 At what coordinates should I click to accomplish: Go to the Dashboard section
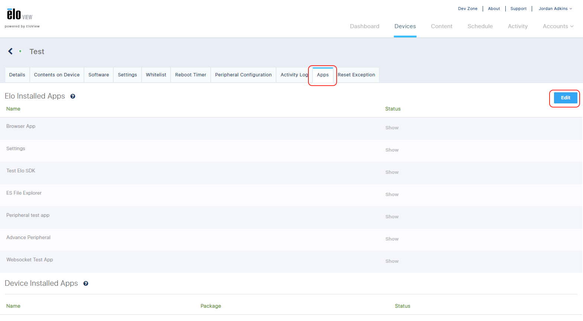click(x=365, y=26)
